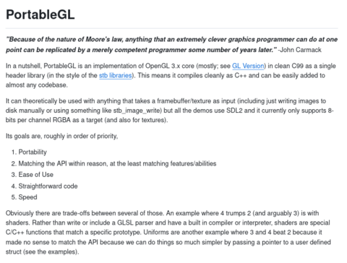Click the paragraph starting 'In a nutshell'
Viewport: 347px width, 263px height.
(x=171, y=75)
